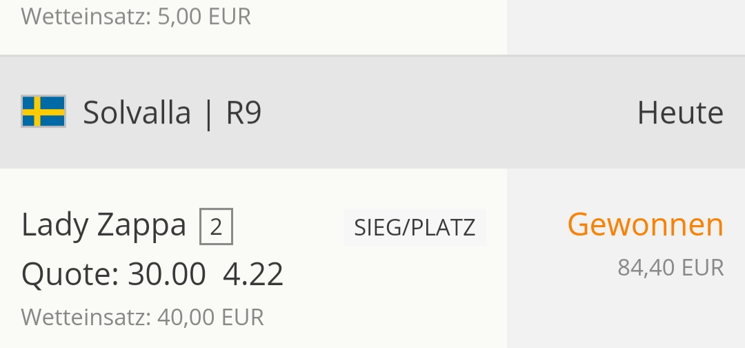Click the number 2 start box
The image size is (745, 348).
click(x=216, y=226)
